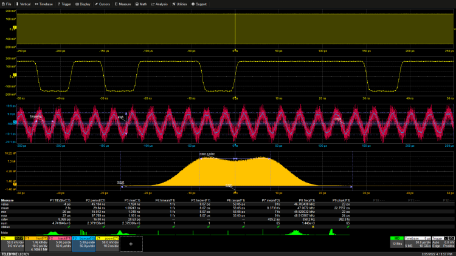Open the Analysis menu
This screenshot has height=256, width=456.
tap(159, 4)
